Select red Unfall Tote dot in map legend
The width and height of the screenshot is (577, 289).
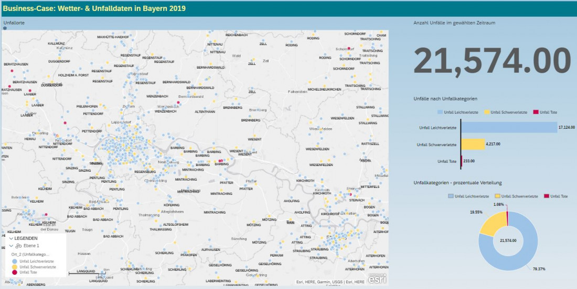(x=14, y=272)
